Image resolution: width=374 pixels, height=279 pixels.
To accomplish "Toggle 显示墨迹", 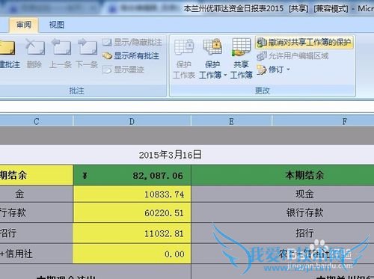I will point(123,70).
